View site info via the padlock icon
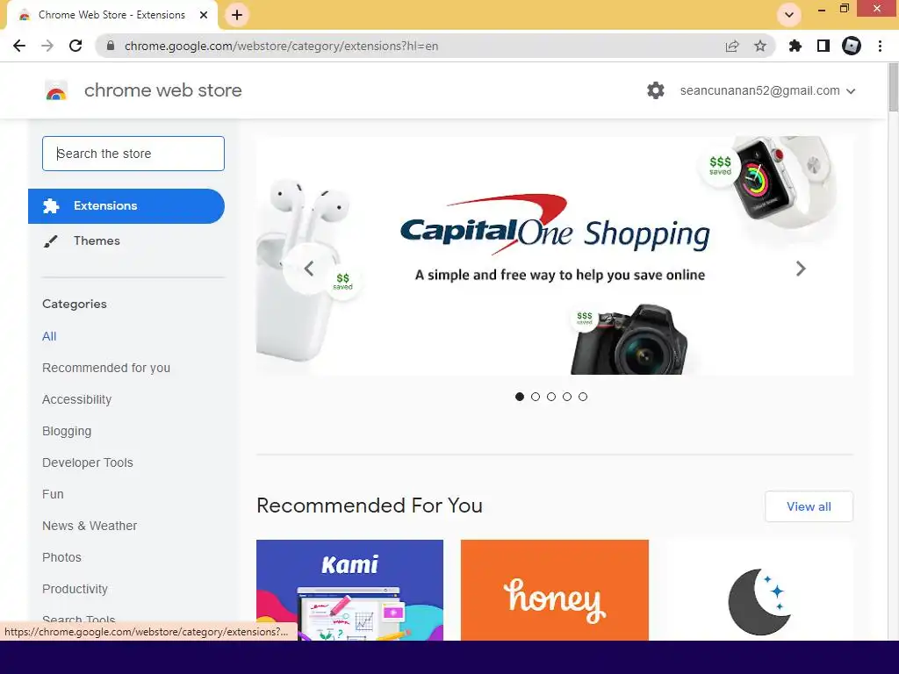The width and height of the screenshot is (899, 674). pyautogui.click(x=111, y=46)
